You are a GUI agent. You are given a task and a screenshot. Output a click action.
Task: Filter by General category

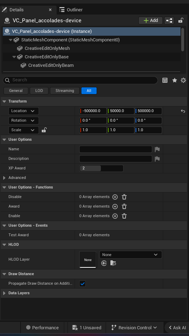pos(16,91)
